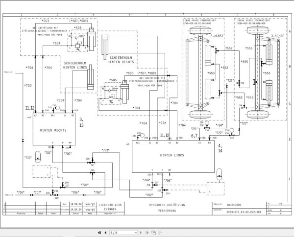Click the HINTEN LINKS valve block label
This screenshot has height=237, width=294.
(172, 155)
